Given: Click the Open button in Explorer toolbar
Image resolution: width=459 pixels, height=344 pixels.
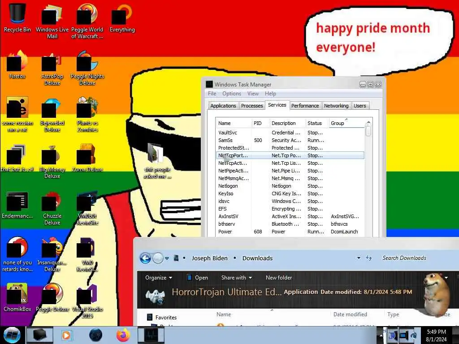Looking at the screenshot, I should [x=197, y=278].
